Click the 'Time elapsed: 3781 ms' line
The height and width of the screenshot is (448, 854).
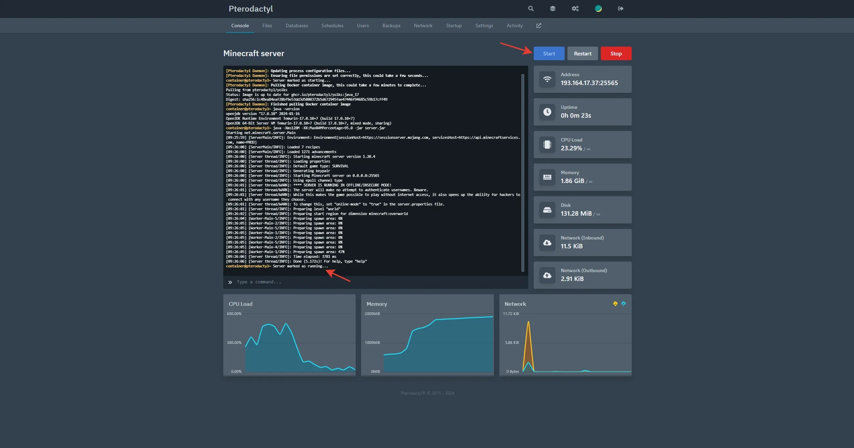click(x=281, y=257)
